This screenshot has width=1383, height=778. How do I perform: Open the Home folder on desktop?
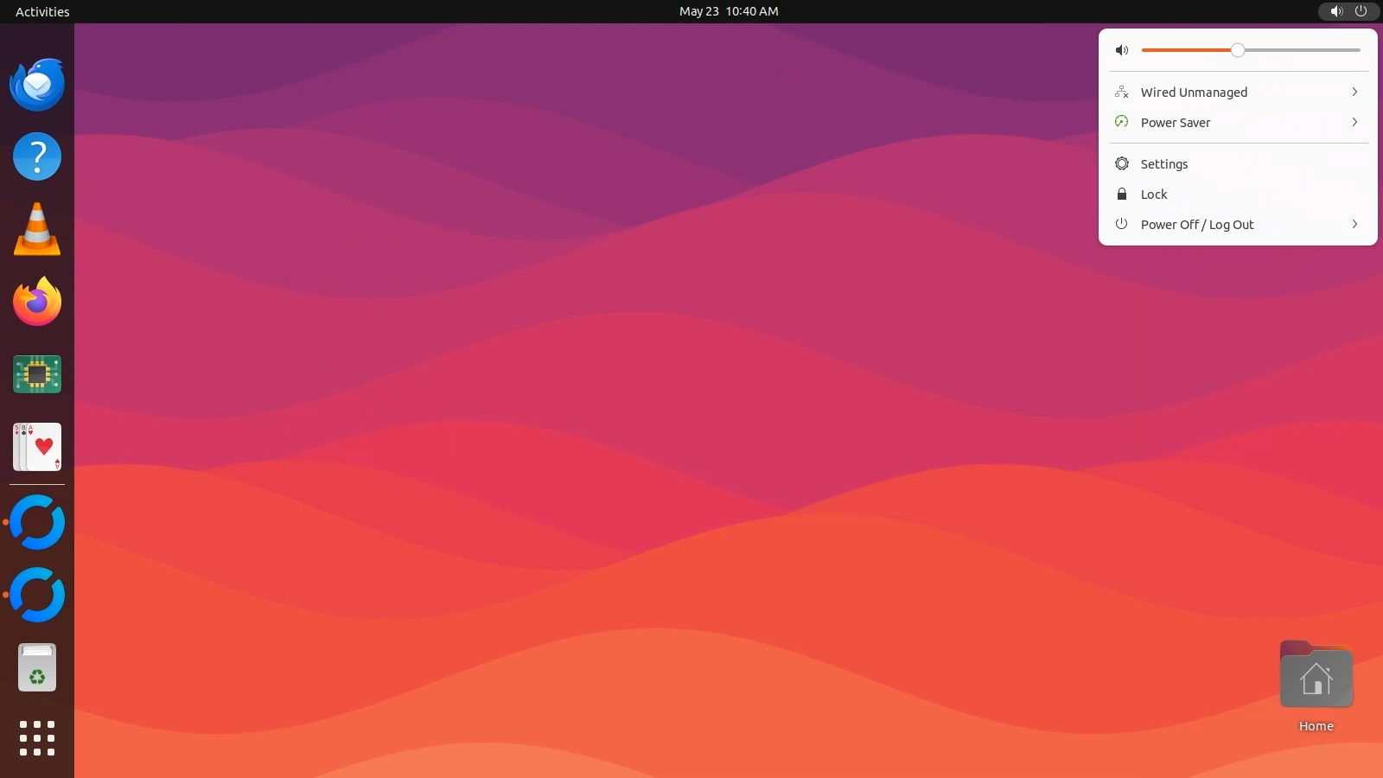[1316, 679]
